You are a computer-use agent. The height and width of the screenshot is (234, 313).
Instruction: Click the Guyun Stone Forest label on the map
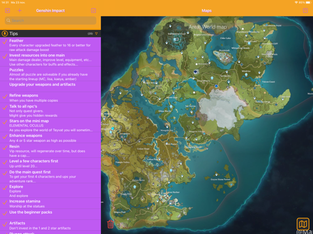coord(221,180)
